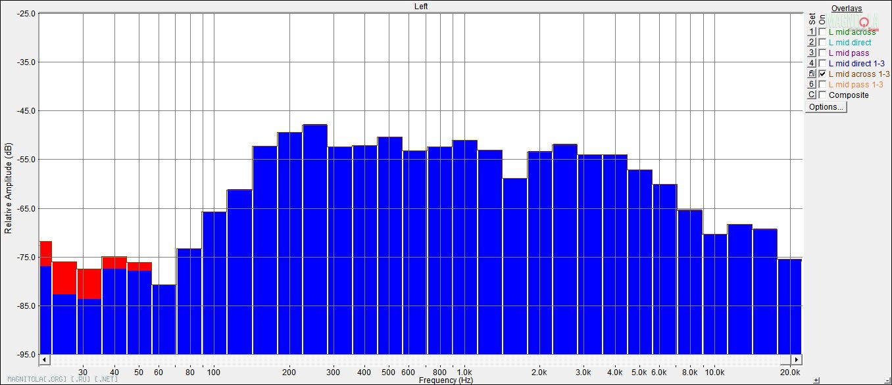
Task: Click the 200 frequency axis tick label
Action: 289,373
